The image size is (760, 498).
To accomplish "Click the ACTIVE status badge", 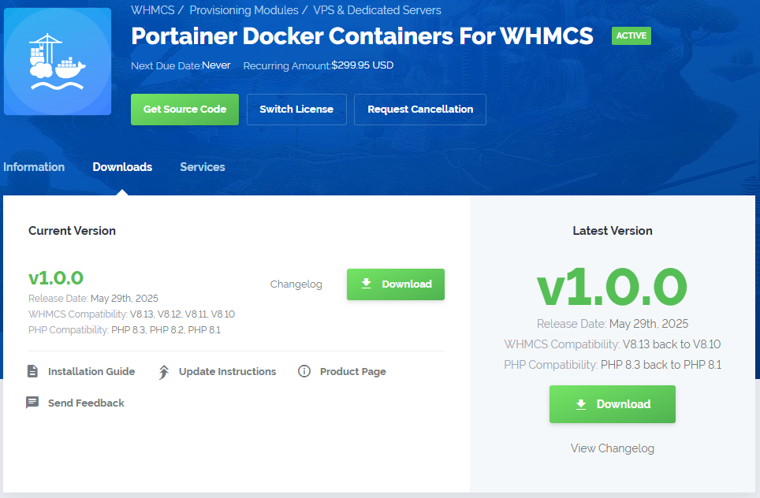I will click(x=631, y=35).
